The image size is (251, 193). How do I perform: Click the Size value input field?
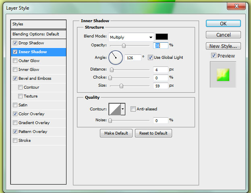tap(160, 85)
